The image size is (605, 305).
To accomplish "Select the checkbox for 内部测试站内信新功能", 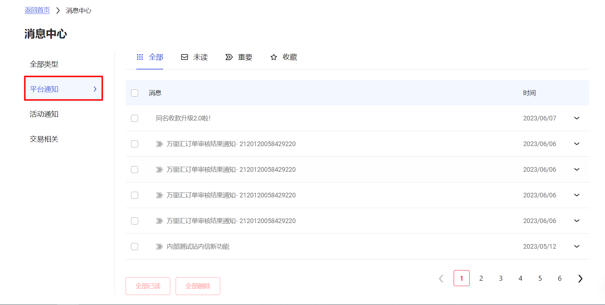I will click(x=135, y=247).
